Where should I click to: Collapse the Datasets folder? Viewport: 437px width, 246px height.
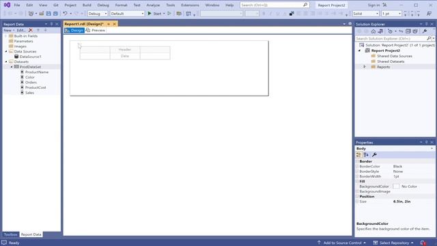6,61
